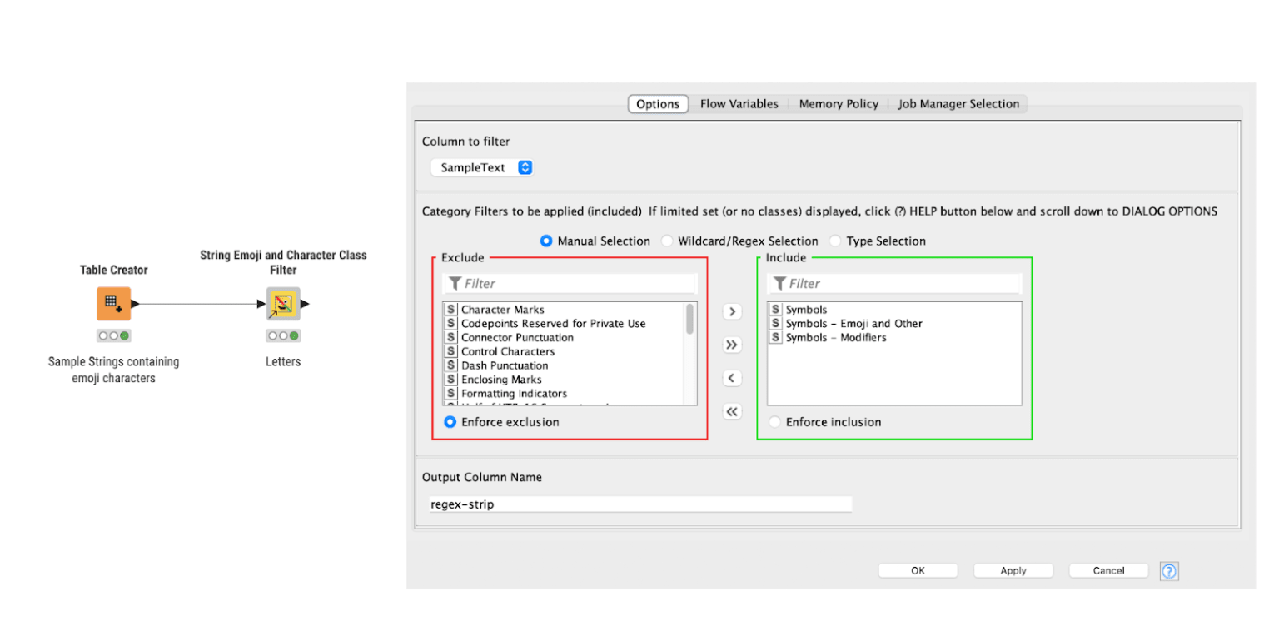Select Connector Punctuation in Exclude list

[x=517, y=338]
